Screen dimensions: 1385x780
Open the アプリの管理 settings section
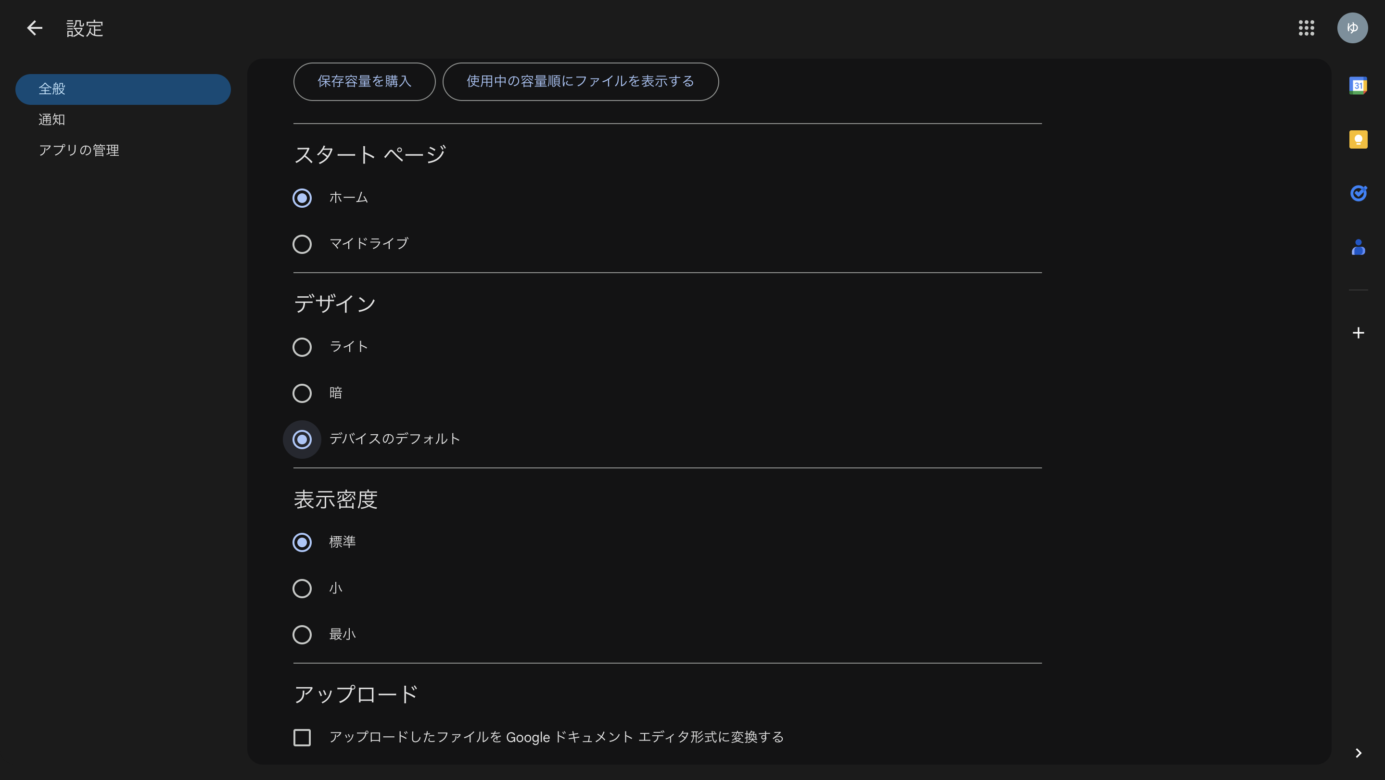[x=79, y=150]
